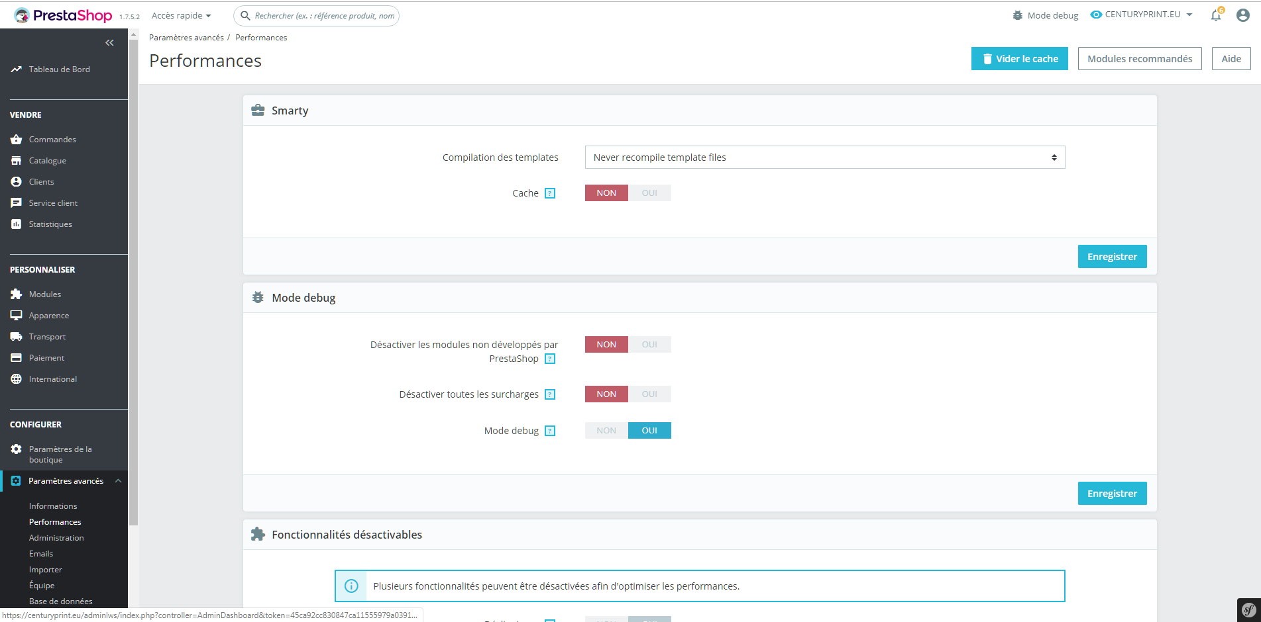Enable OUI for Désactiver toutes les surcharges

(649, 394)
